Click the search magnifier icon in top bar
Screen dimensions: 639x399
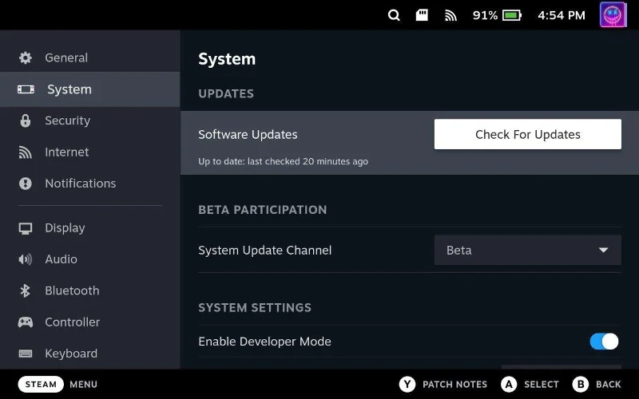394,15
